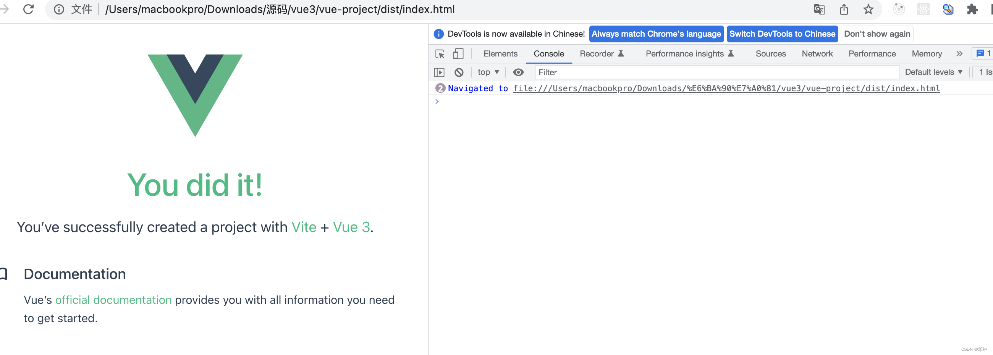Open the Vite link
Image resolution: width=993 pixels, height=355 pixels.
click(x=304, y=228)
